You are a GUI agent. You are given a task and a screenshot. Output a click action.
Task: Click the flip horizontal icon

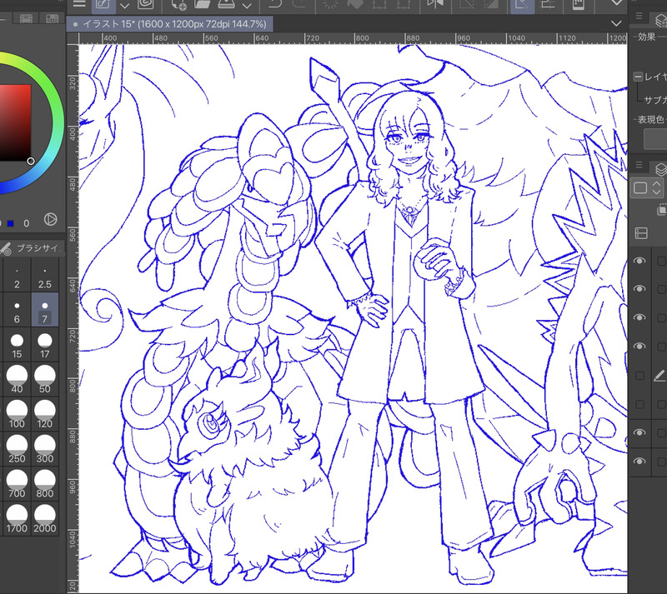point(434,4)
